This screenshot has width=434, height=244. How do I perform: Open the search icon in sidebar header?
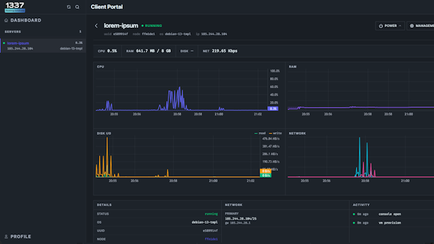point(77,7)
